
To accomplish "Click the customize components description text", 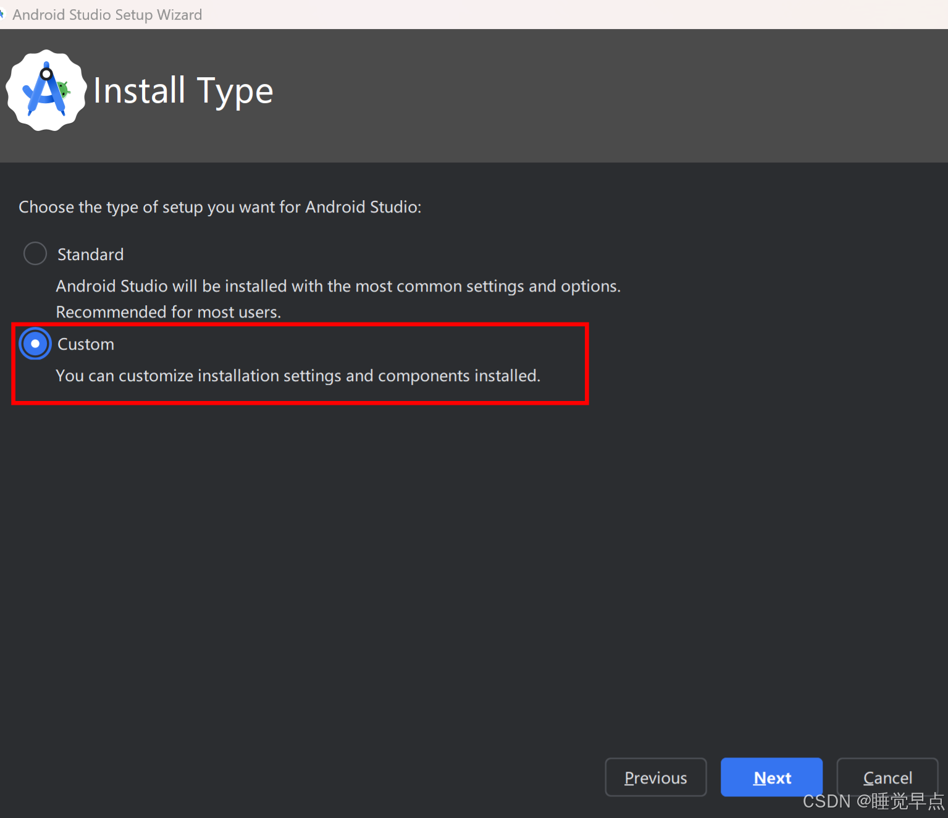I will coord(298,375).
